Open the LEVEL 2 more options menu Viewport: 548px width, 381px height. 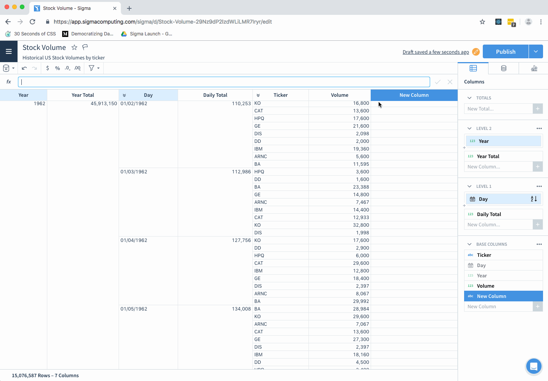pos(539,128)
